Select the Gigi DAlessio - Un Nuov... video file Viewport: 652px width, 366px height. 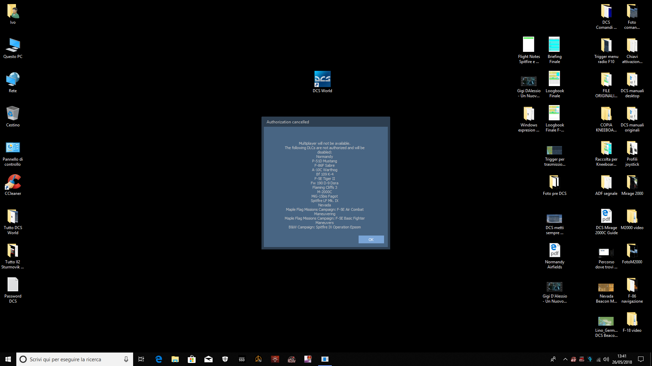(529, 87)
